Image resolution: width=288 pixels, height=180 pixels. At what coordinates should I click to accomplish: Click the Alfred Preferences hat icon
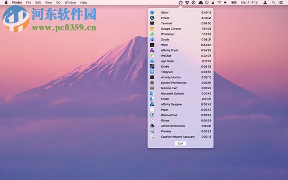click(152, 126)
